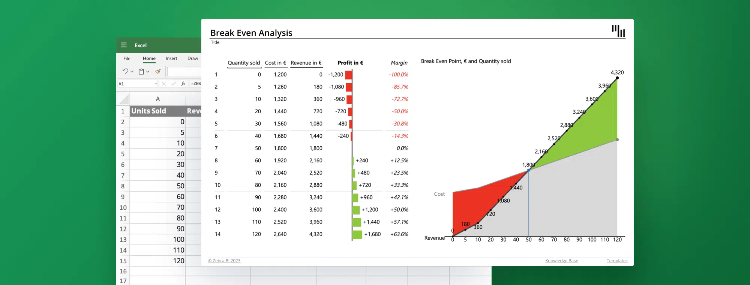Screen dimensions: 750x285
Task: Click the green +1,680 profit bar
Action: click(x=357, y=234)
